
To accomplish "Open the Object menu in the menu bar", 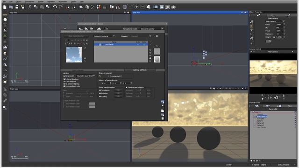I will click(x=19, y=1).
